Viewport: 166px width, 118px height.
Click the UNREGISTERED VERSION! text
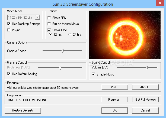tap(27, 100)
